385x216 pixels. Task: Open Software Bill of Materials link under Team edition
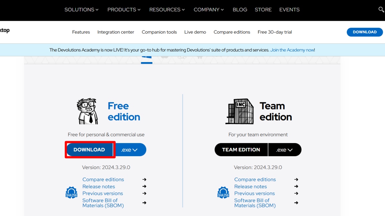coord(255,203)
